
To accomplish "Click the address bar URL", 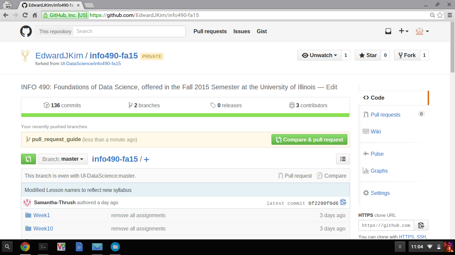I will (x=144, y=15).
